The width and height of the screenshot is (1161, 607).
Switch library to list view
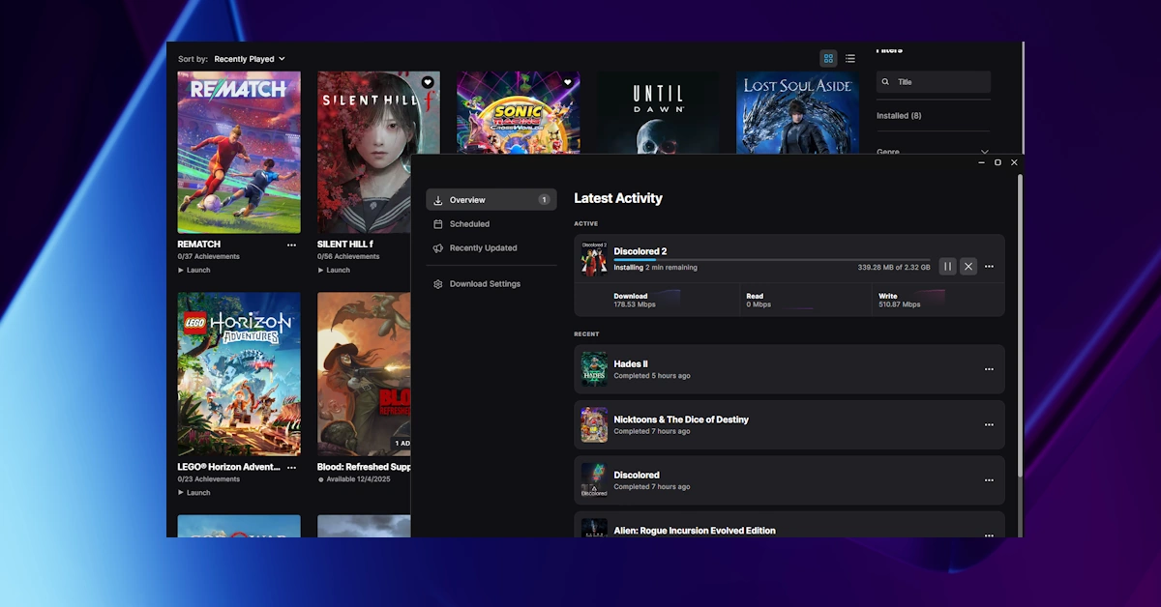pyautogui.click(x=850, y=58)
